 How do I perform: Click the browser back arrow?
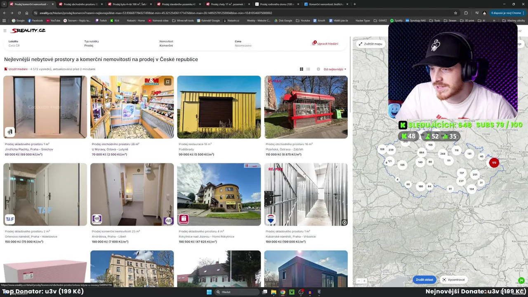tap(5, 13)
